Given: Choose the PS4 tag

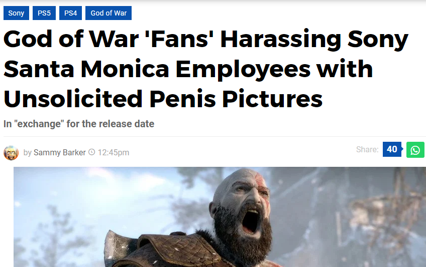Looking at the screenshot, I should (x=70, y=13).
